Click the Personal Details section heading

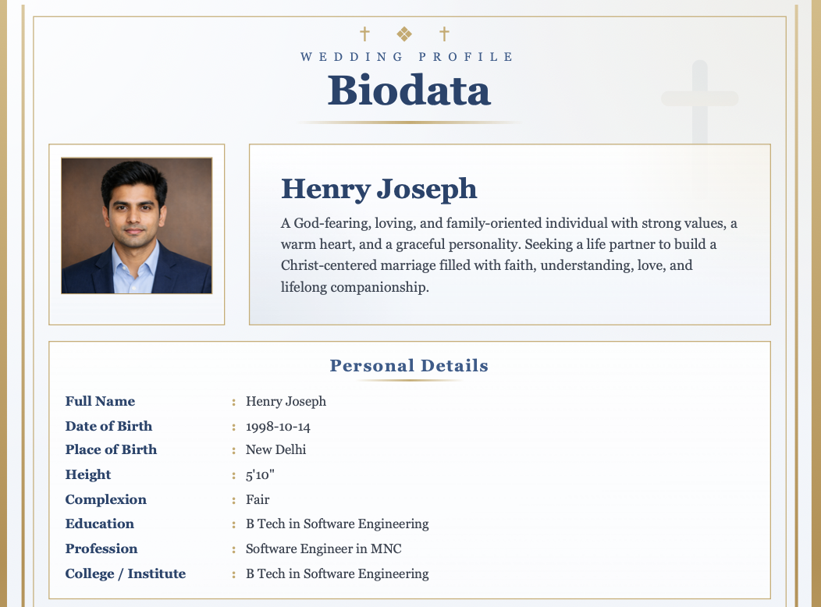click(409, 365)
